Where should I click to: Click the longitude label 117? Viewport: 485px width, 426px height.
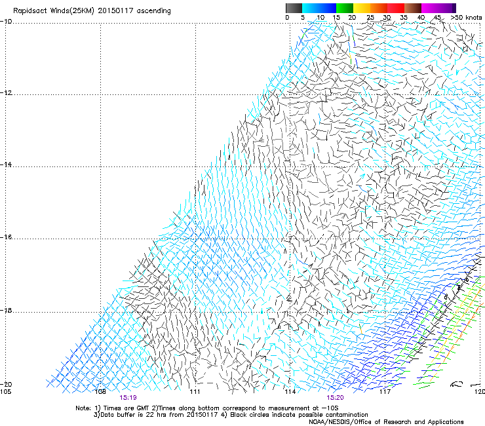[x=385, y=392]
